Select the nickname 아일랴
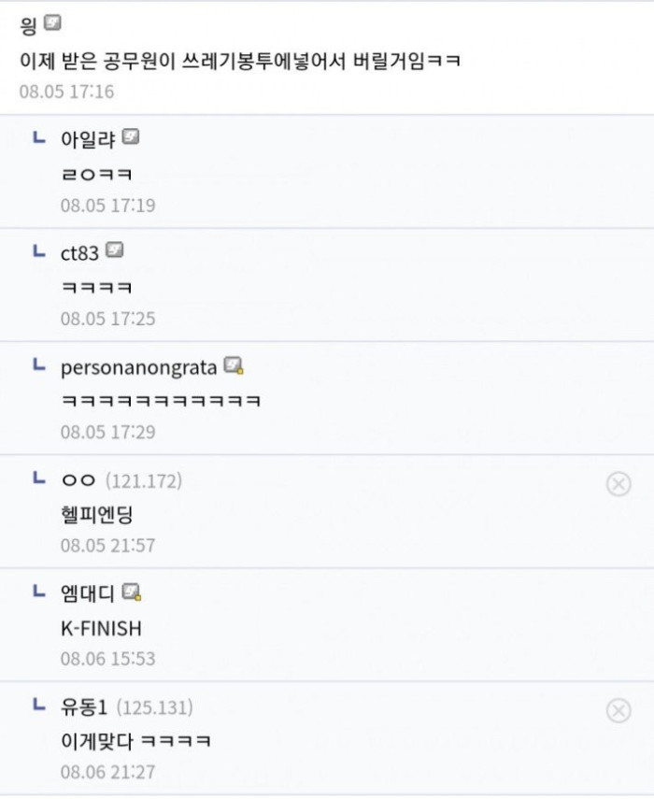The image size is (654, 799). click(x=88, y=139)
